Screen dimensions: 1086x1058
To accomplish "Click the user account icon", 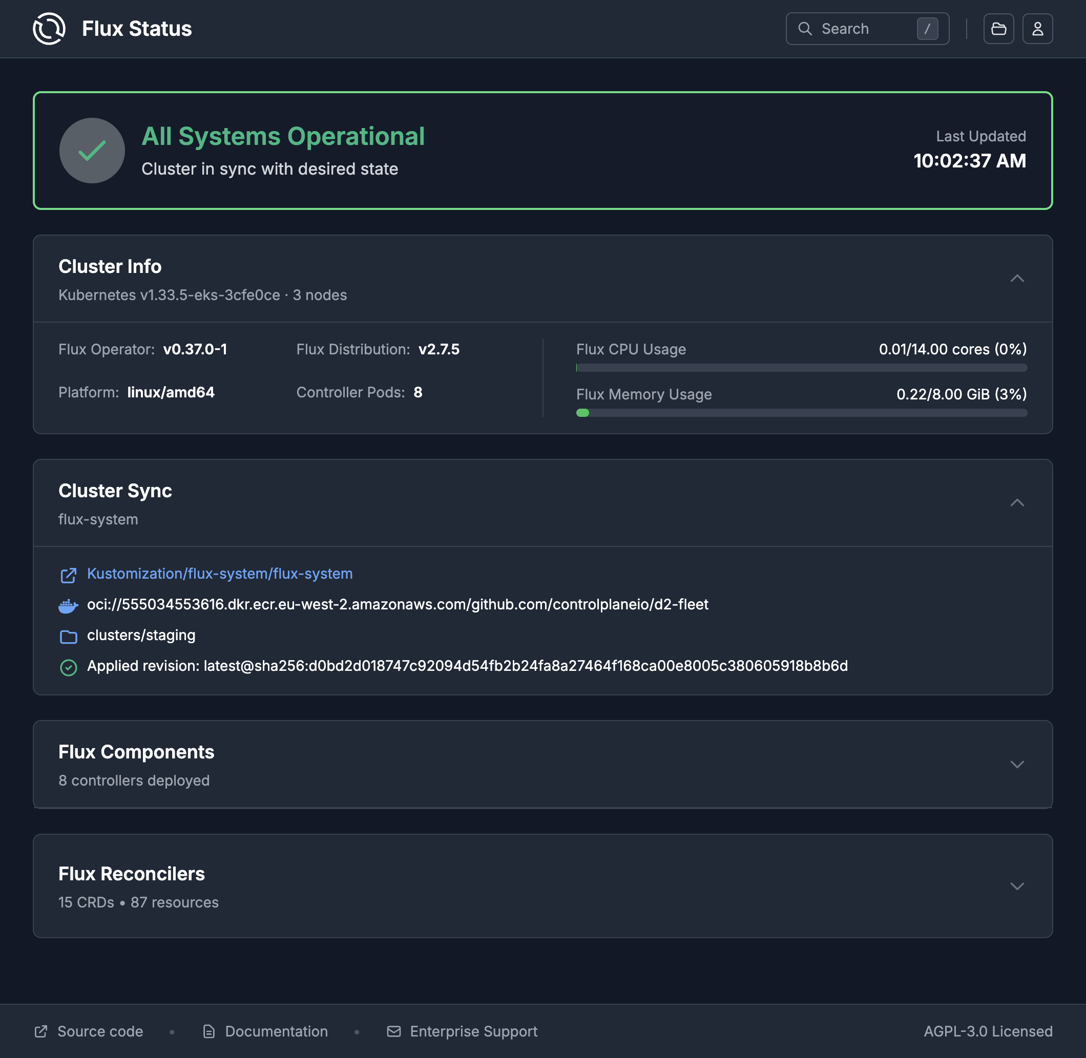I will coord(1037,28).
